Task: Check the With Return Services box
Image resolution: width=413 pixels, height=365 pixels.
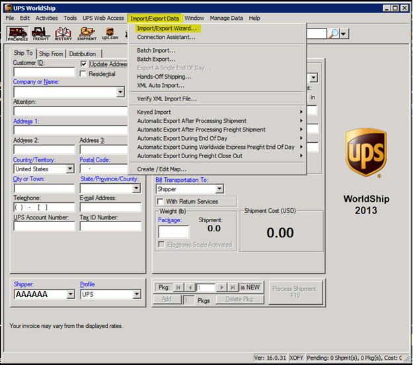Action: coord(160,201)
